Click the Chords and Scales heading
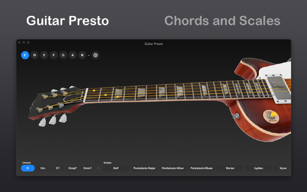307x192 pixels. click(222, 21)
